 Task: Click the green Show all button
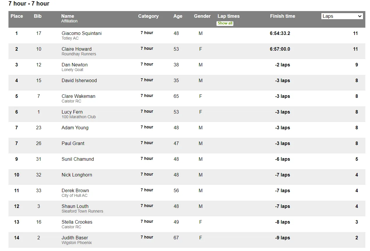pos(225,23)
